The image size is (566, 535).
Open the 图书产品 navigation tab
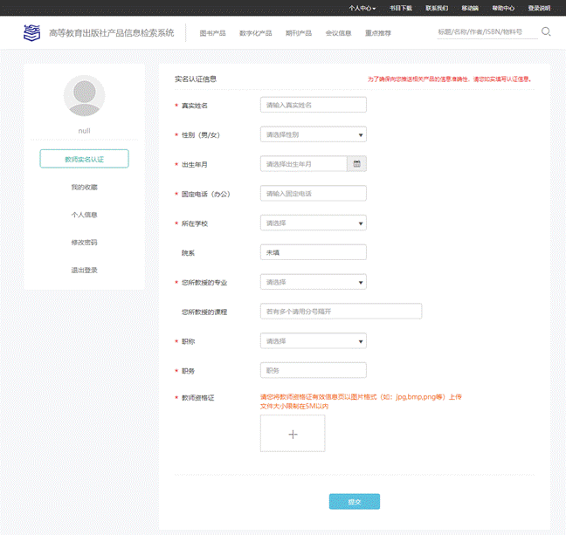212,33
